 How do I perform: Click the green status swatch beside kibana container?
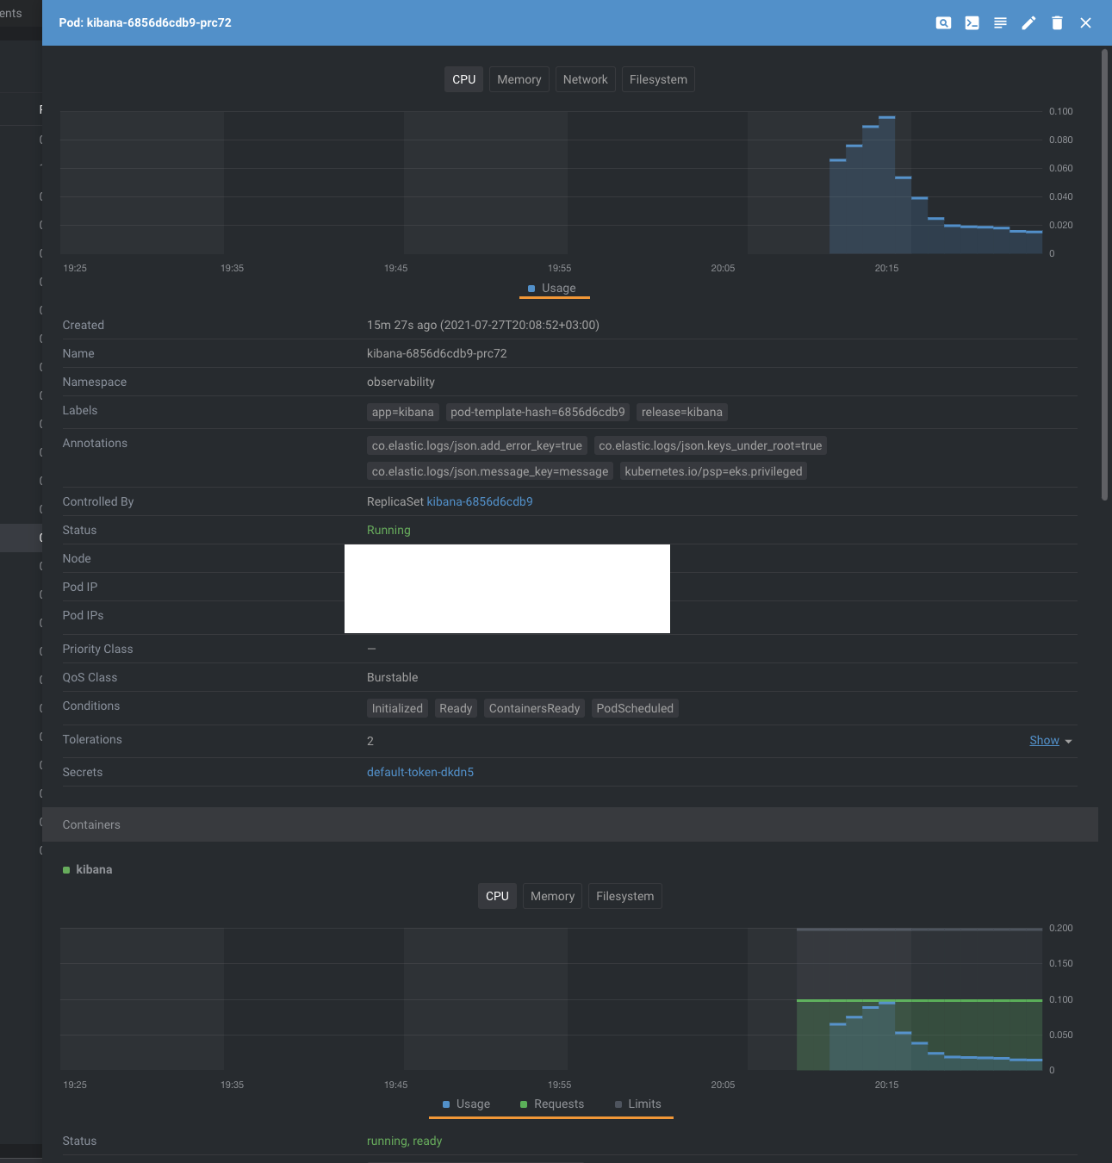(65, 869)
